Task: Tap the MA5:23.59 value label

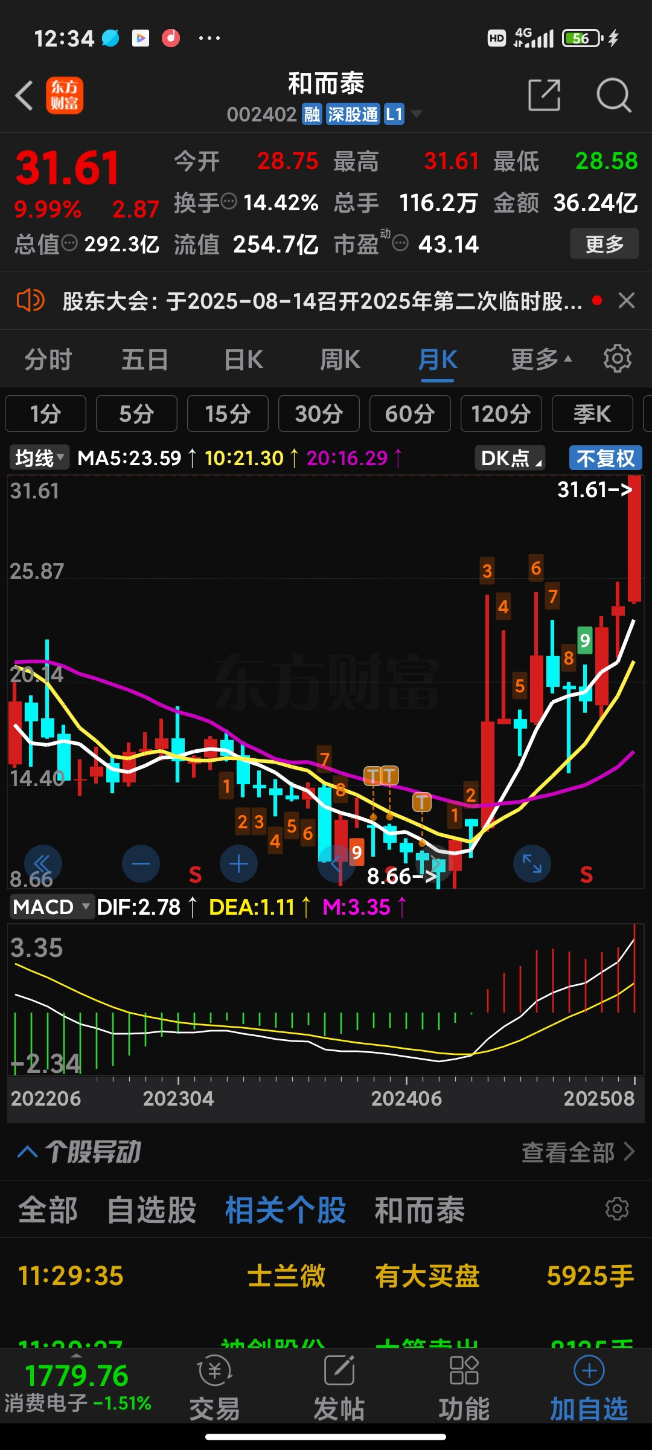Action: (129, 458)
